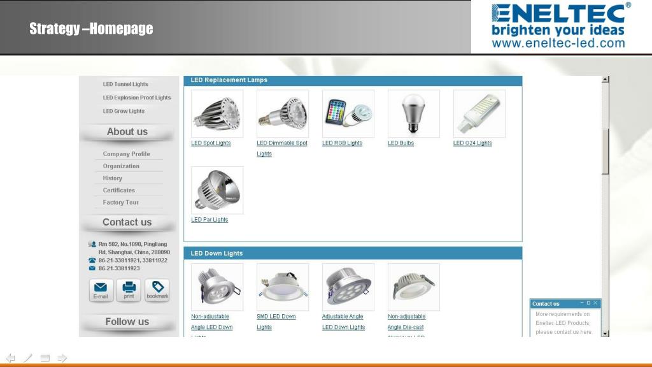Click the ENELTEC logo

pos(558,13)
